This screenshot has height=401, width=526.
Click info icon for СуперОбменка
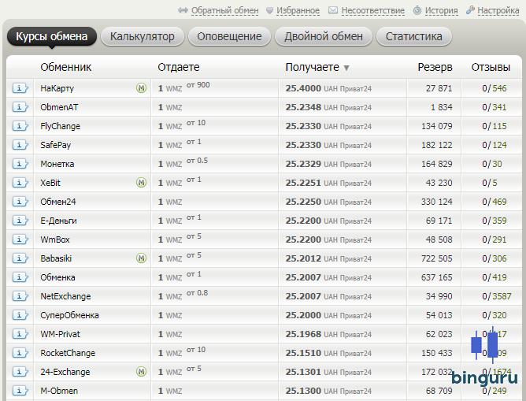pyautogui.click(x=20, y=315)
